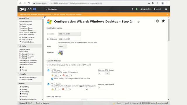Screen dimensions: 187x105
Task: Click the Windows system device icon
Action: pyautogui.click(x=61, y=52)
